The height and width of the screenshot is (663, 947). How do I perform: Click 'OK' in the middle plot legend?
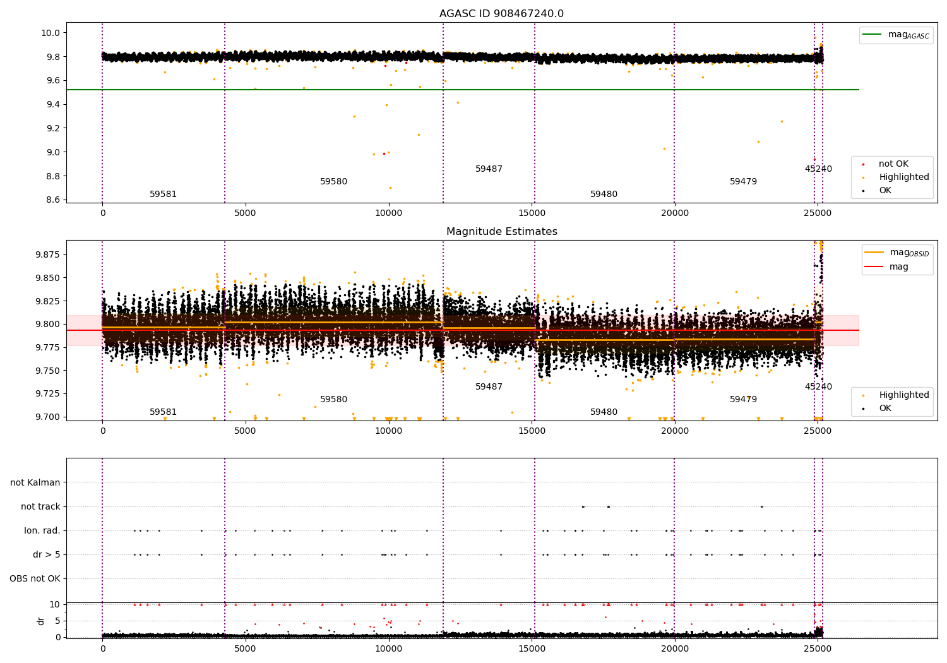coord(885,409)
